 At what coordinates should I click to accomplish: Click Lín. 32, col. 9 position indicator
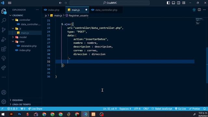coord(110,109)
